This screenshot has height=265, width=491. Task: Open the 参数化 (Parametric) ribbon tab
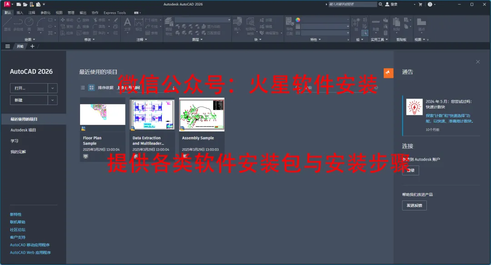(x=45, y=13)
